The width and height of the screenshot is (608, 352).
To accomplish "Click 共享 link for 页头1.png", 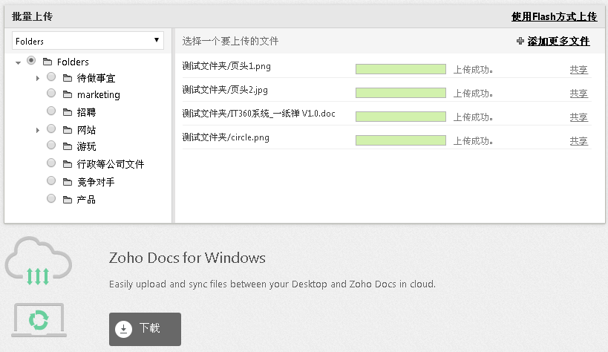I will coord(578,71).
